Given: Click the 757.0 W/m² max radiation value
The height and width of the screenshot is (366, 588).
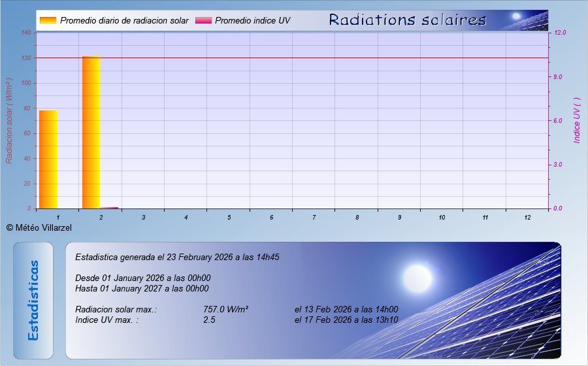Looking at the screenshot, I should click(x=225, y=310).
